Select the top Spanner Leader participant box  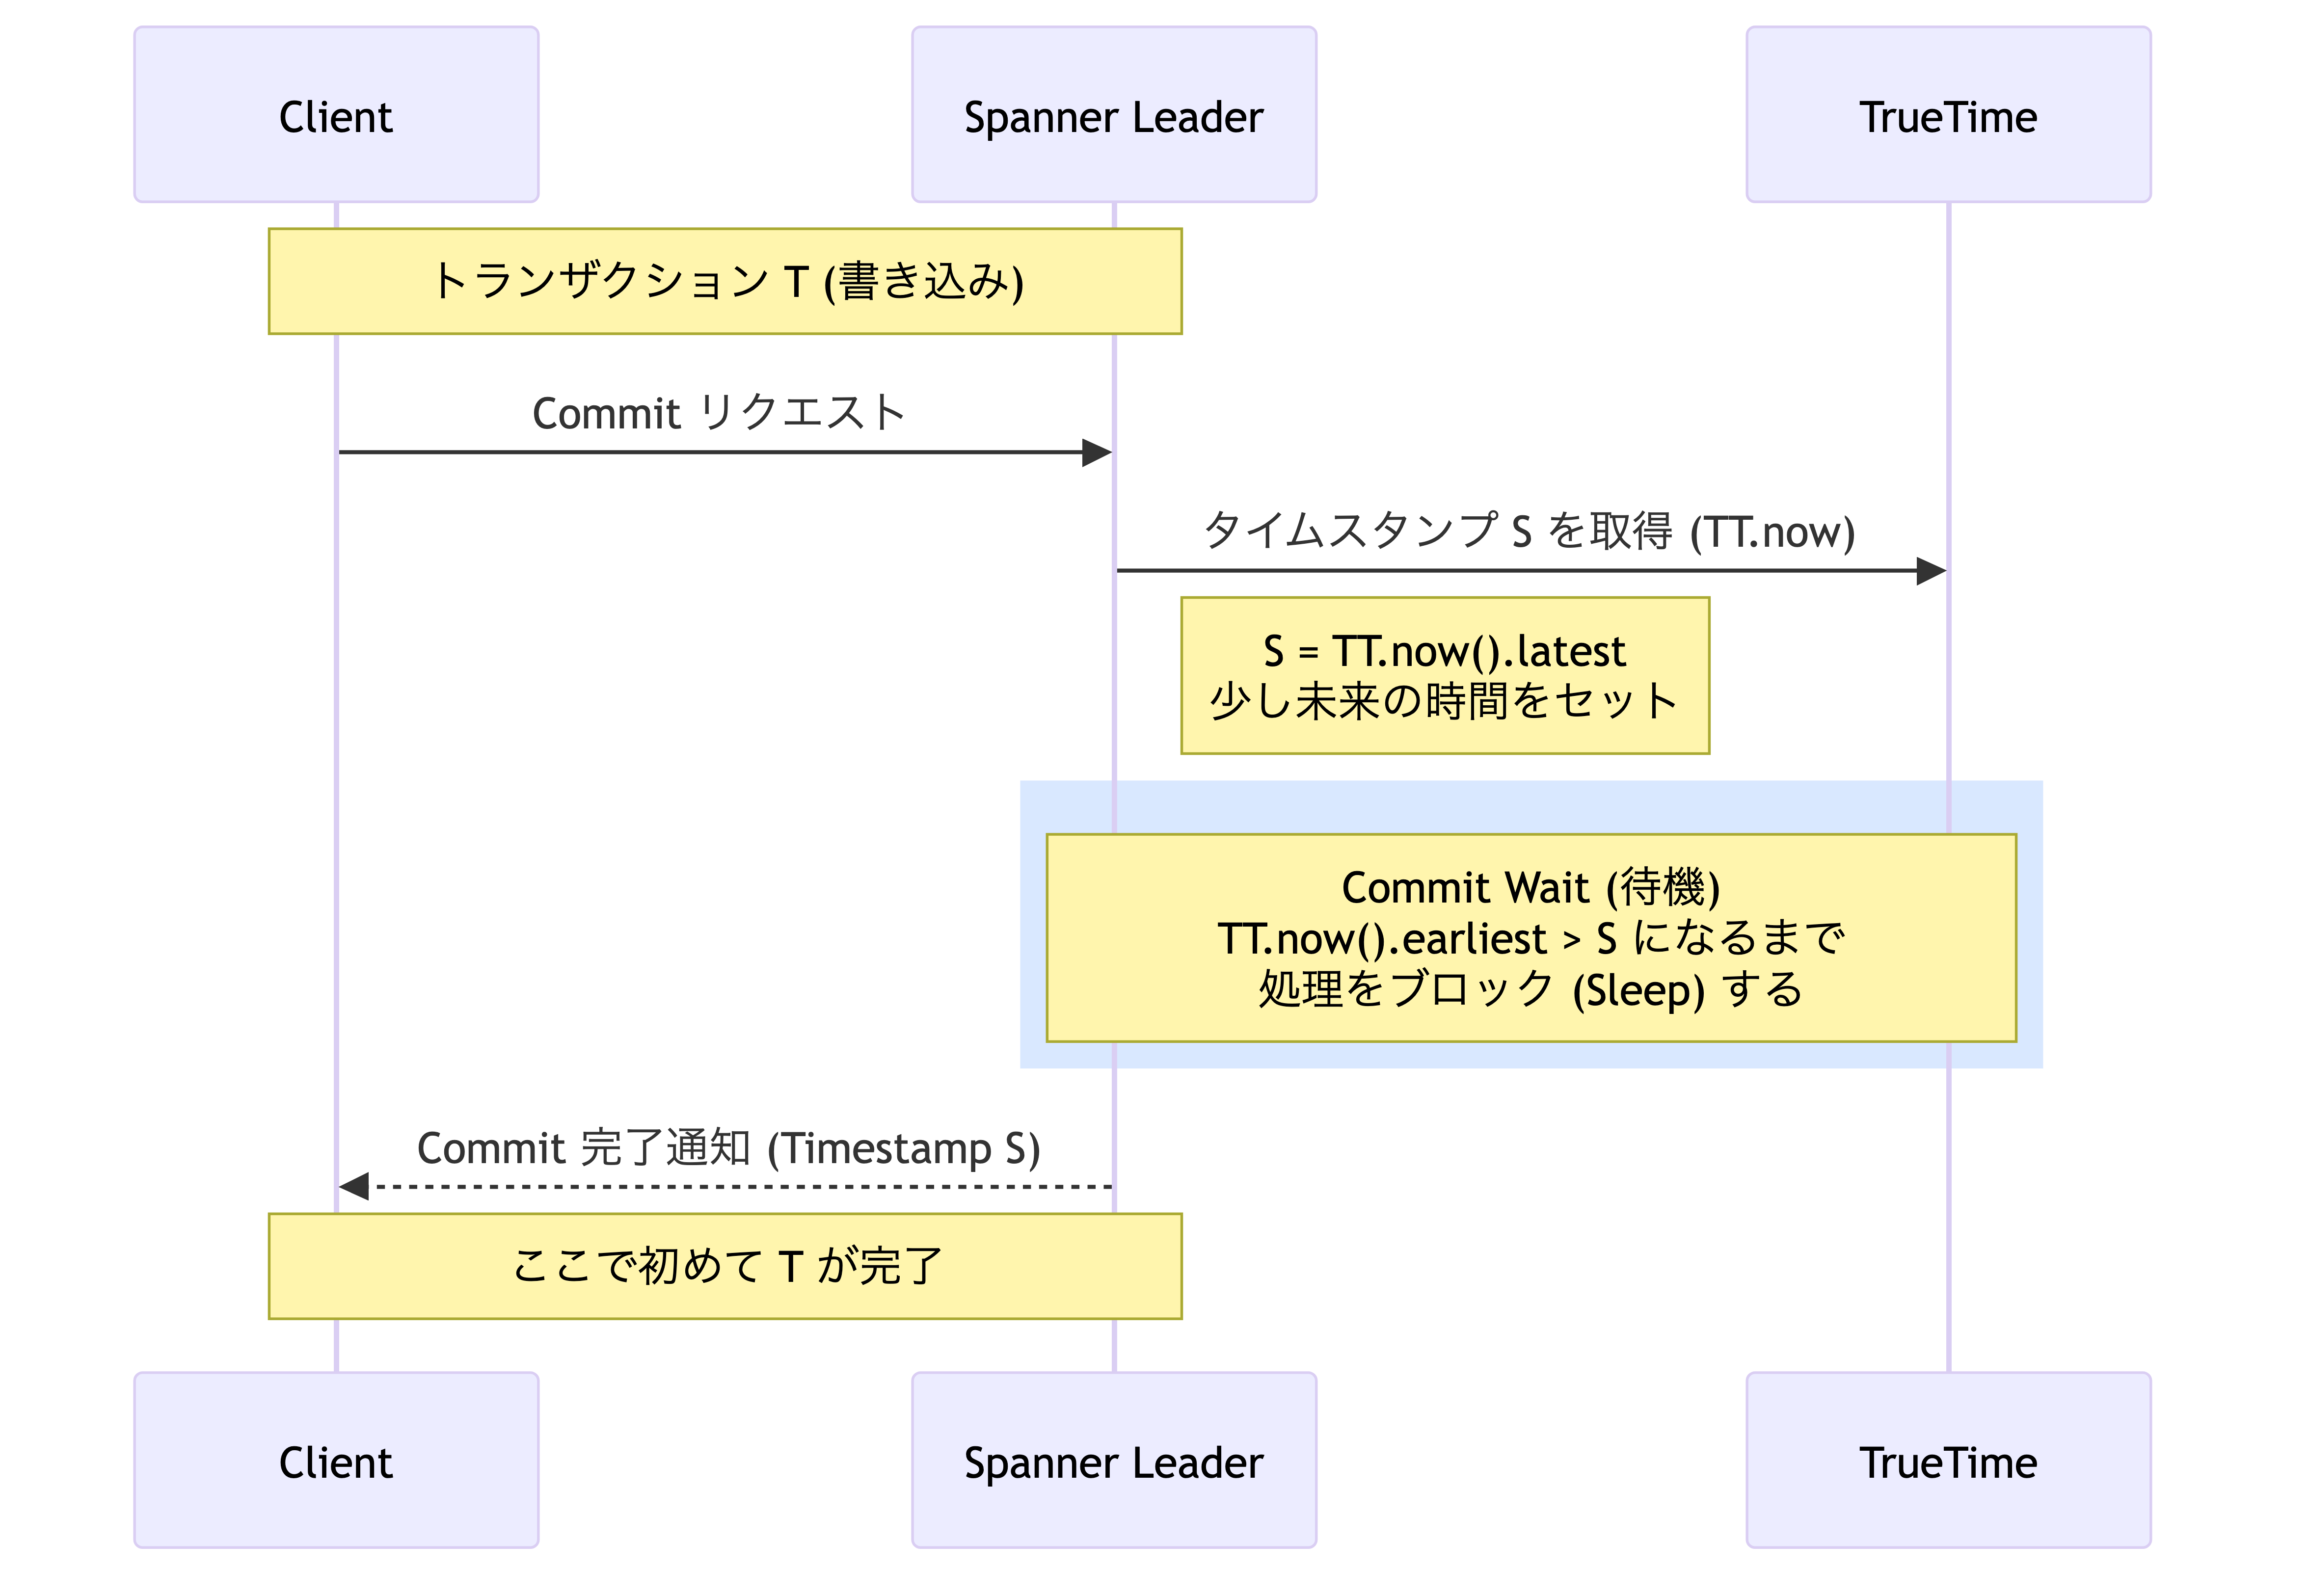point(1113,115)
